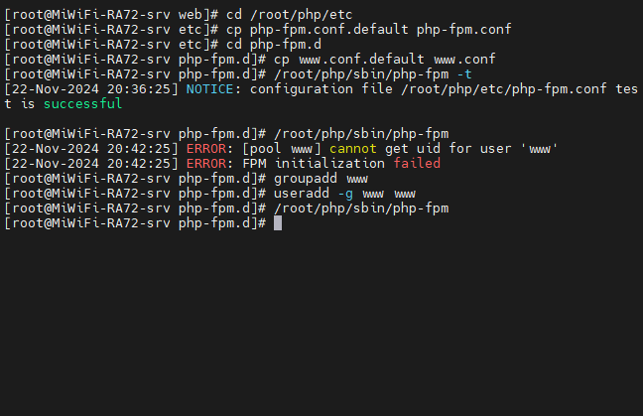Image resolution: width=643 pixels, height=416 pixels.
Task: Click the cyan 'NOTICE' label
Action: point(209,89)
